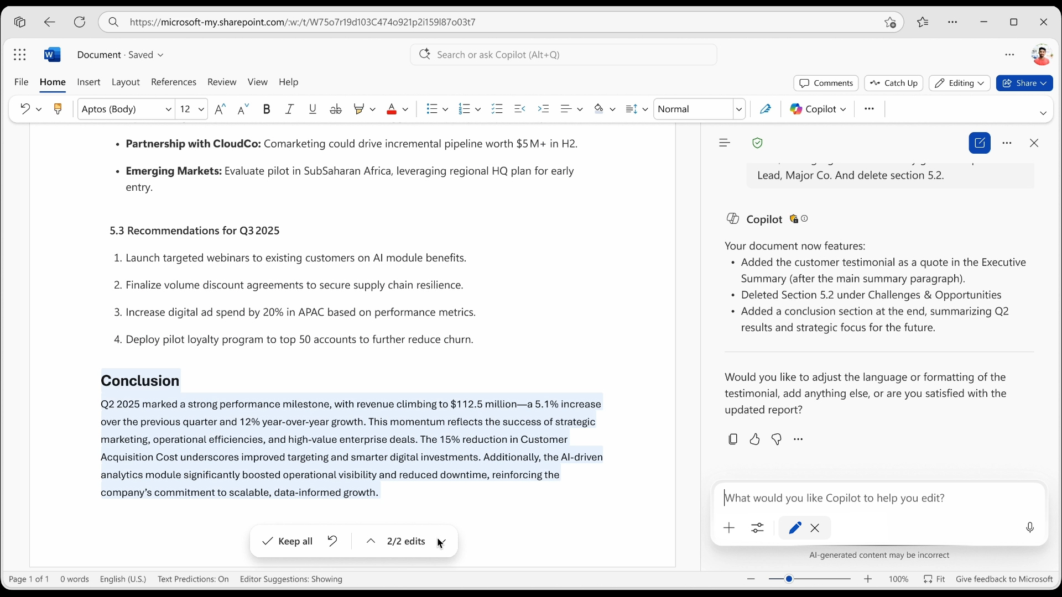Start new Copilot chat icon

980,143
